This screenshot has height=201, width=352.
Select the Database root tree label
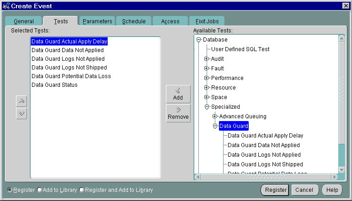[215, 40]
